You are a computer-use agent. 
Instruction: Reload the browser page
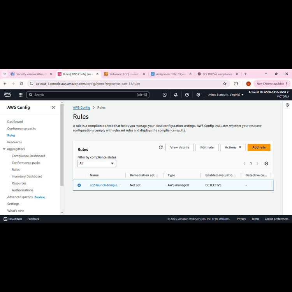tap(21, 84)
